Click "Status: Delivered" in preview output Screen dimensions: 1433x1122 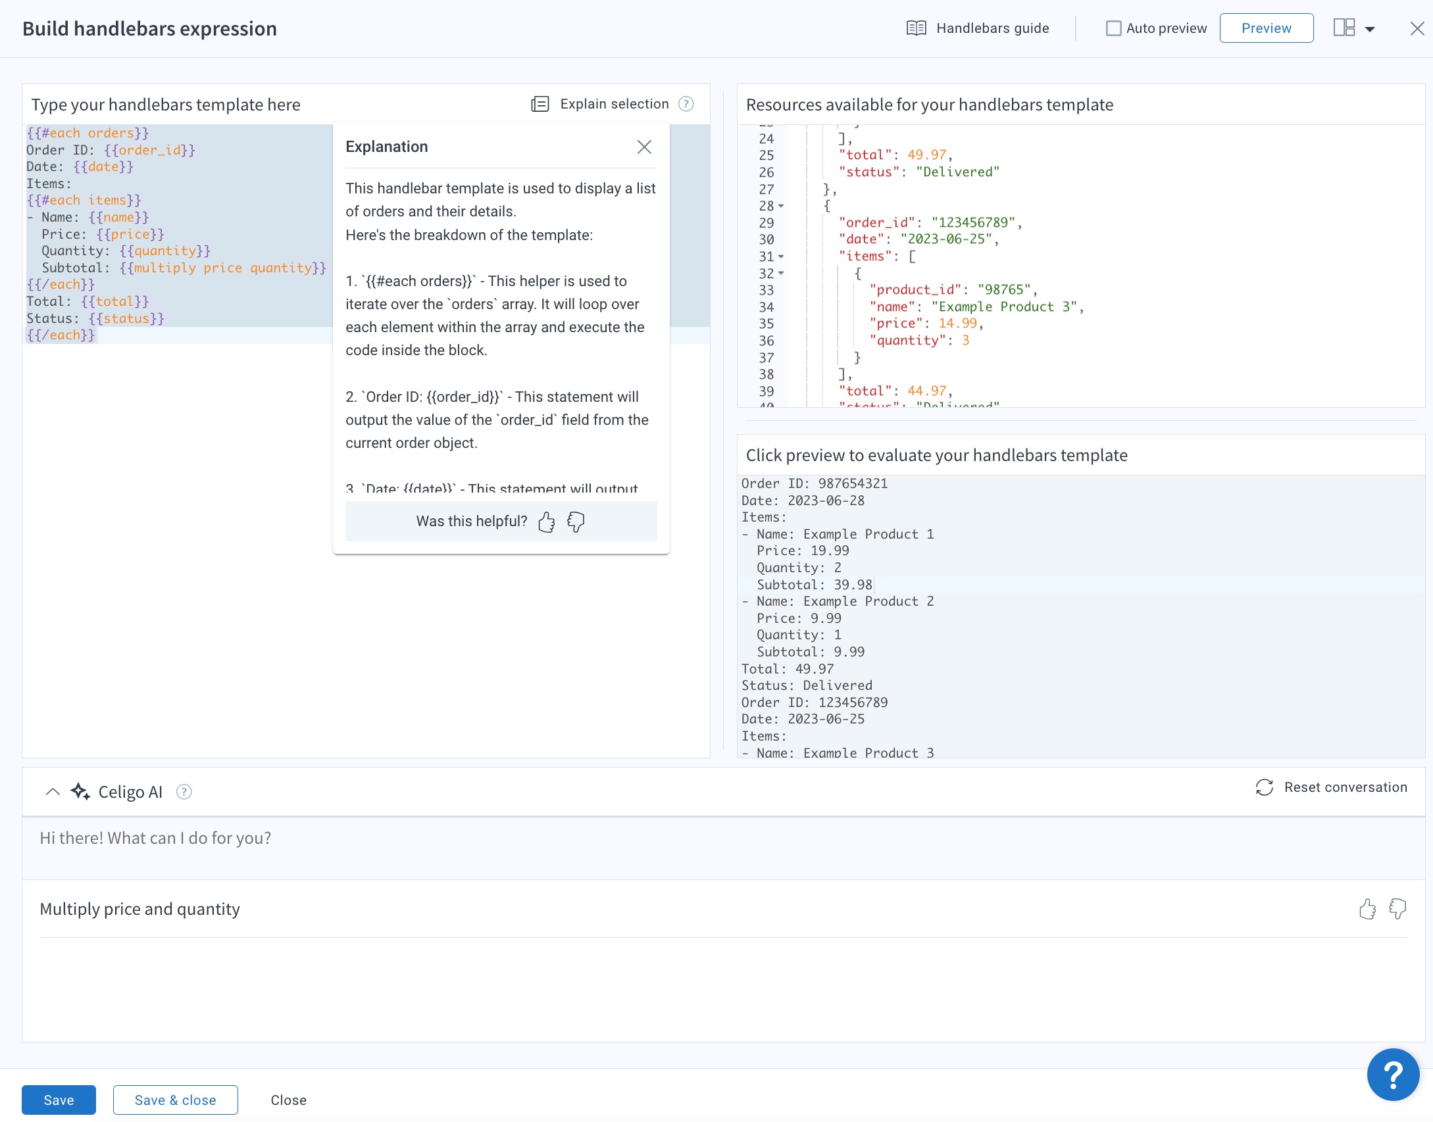click(807, 685)
